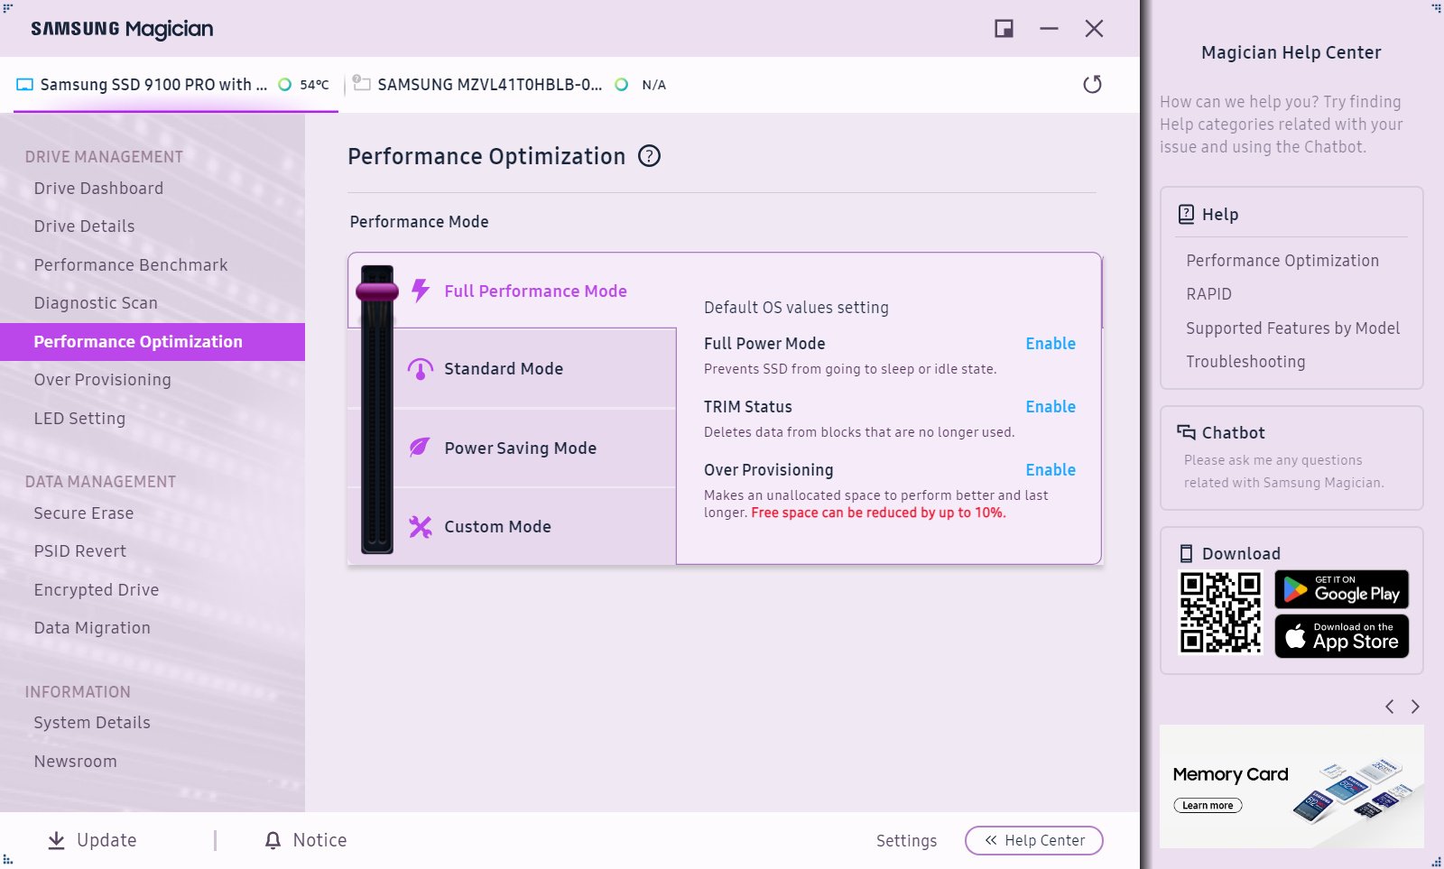Enable TRIM Status

(x=1050, y=407)
